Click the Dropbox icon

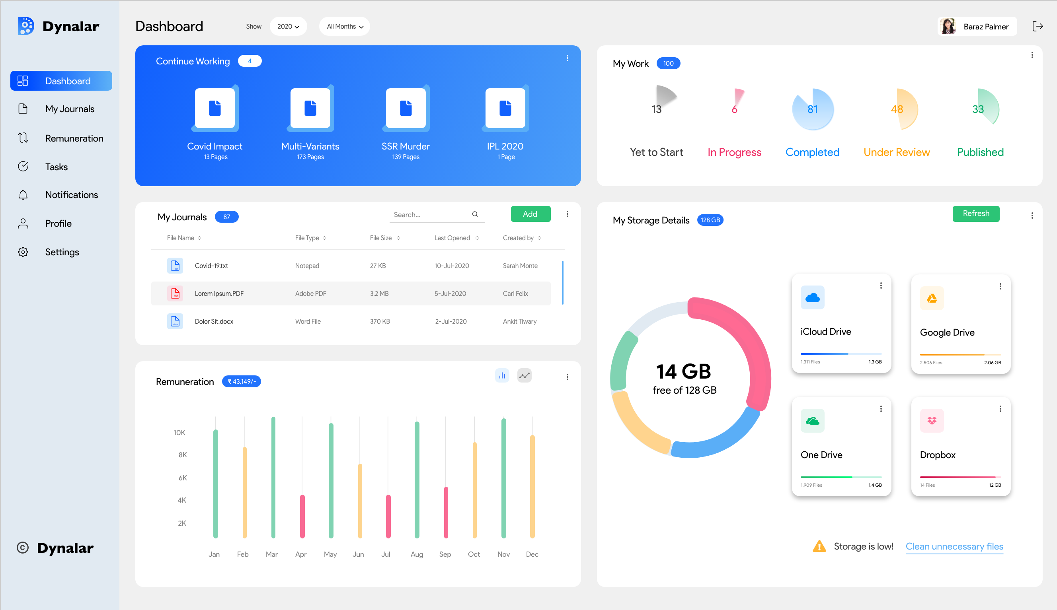(932, 421)
